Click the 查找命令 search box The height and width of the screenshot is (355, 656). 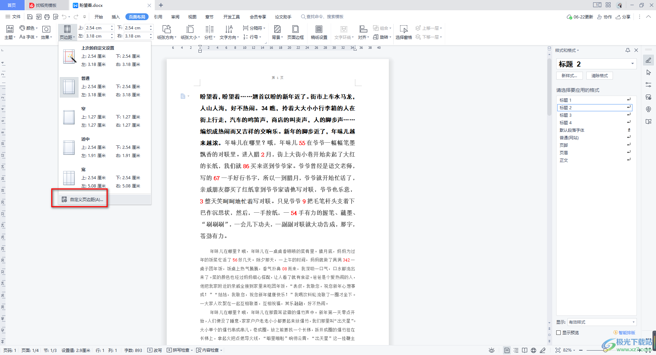pos(322,17)
